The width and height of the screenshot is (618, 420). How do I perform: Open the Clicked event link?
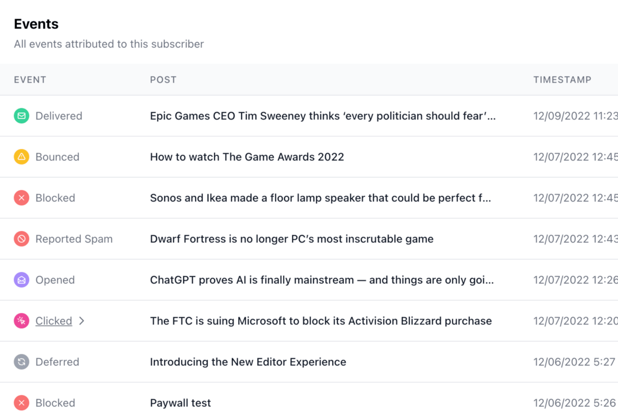(x=54, y=321)
